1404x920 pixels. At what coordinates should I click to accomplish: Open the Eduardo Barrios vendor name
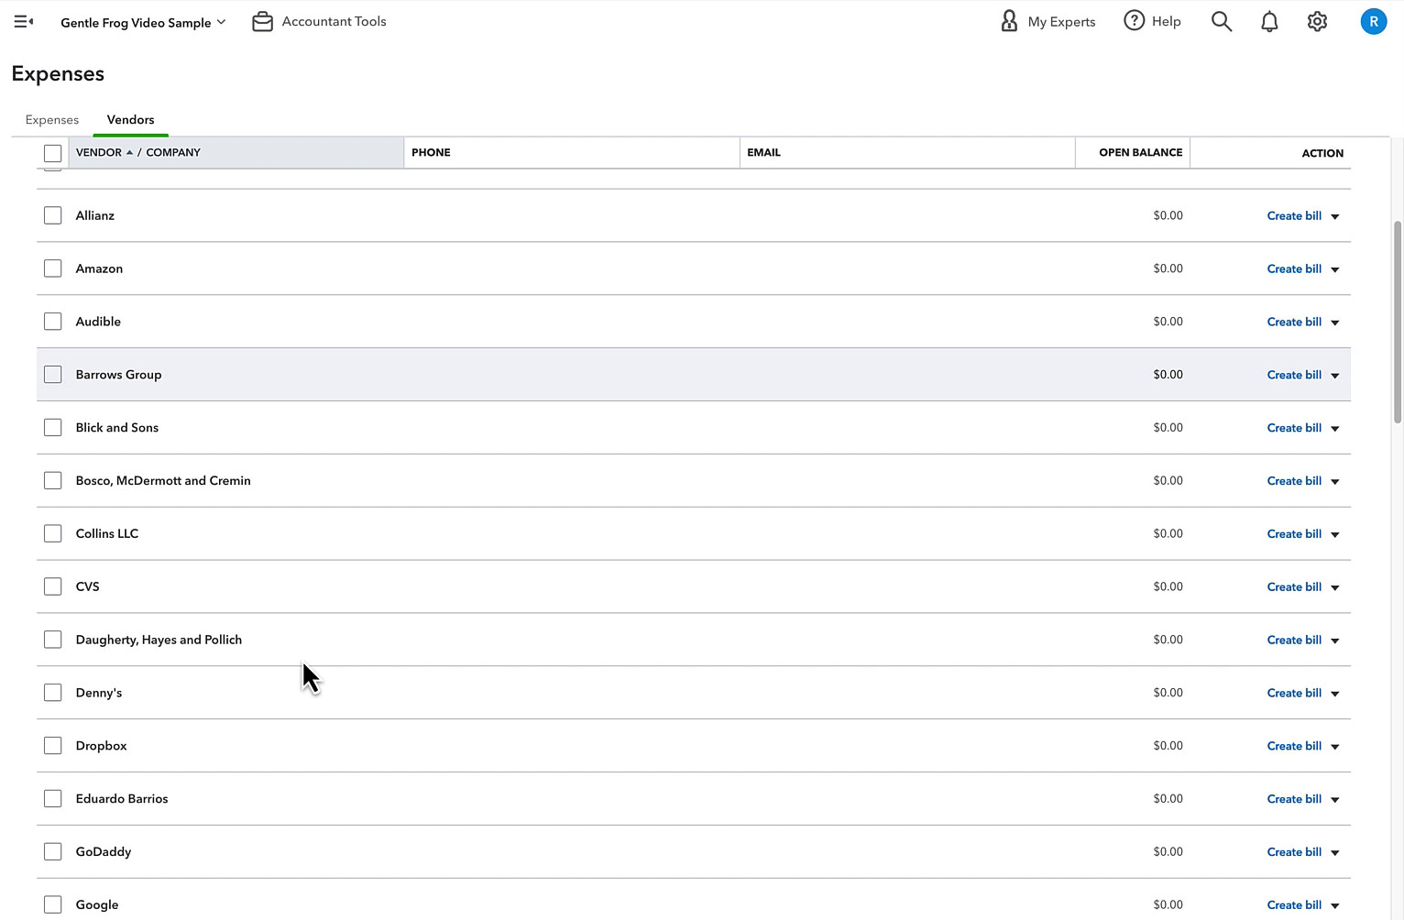(x=122, y=799)
